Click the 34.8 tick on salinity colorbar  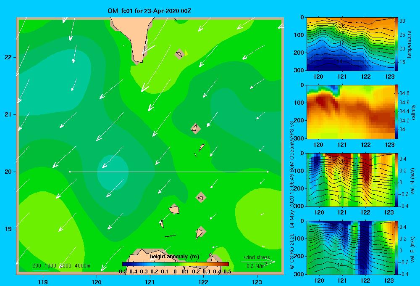404,93
